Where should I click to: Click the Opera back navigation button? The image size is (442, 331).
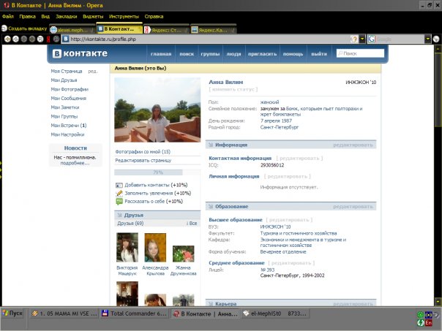pos(7,39)
